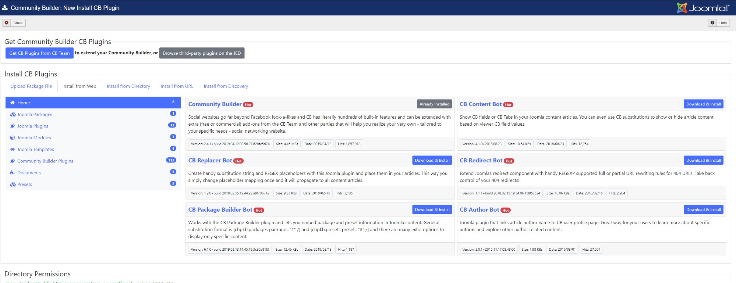Click the install icon beside Community Builder title
The height and width of the screenshot is (283, 736).
pyautogui.click(x=5, y=8)
